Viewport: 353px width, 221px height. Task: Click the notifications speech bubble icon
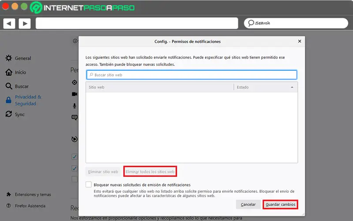pyautogui.click(x=75, y=117)
